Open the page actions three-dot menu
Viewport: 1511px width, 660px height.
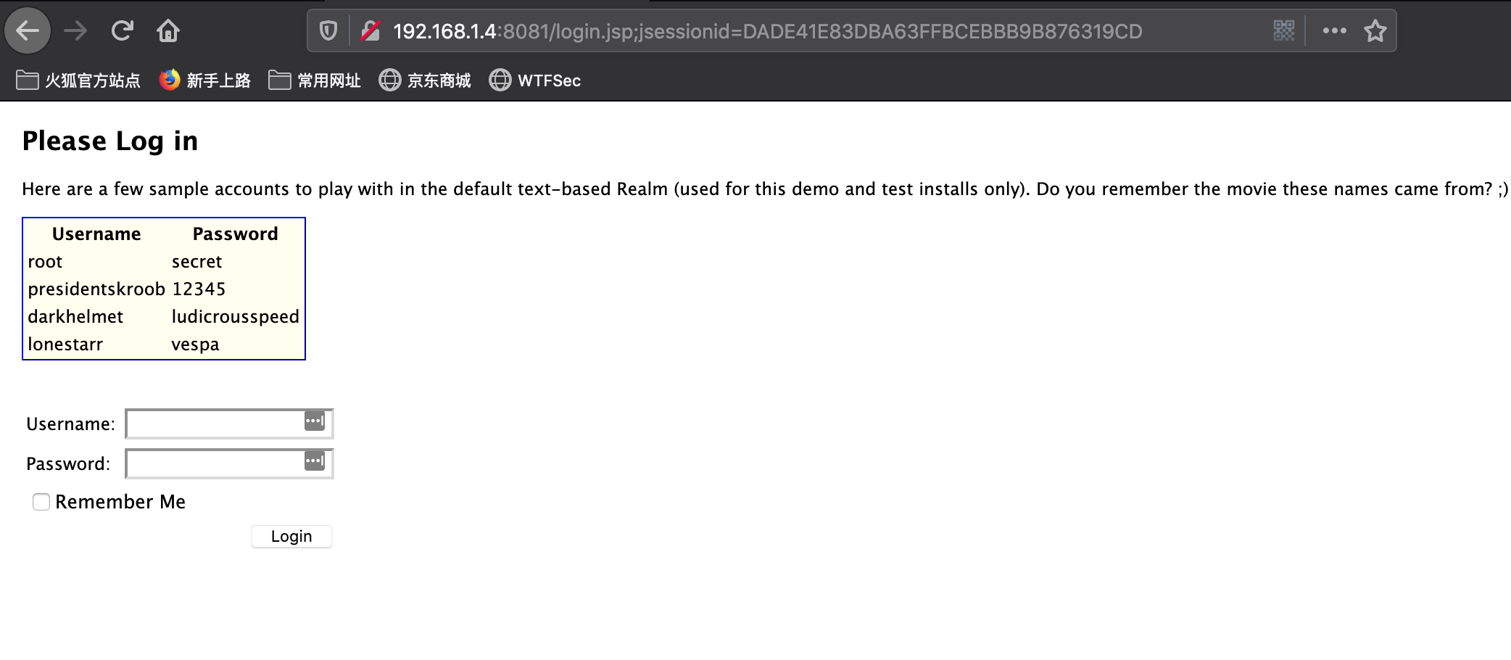coord(1334,31)
